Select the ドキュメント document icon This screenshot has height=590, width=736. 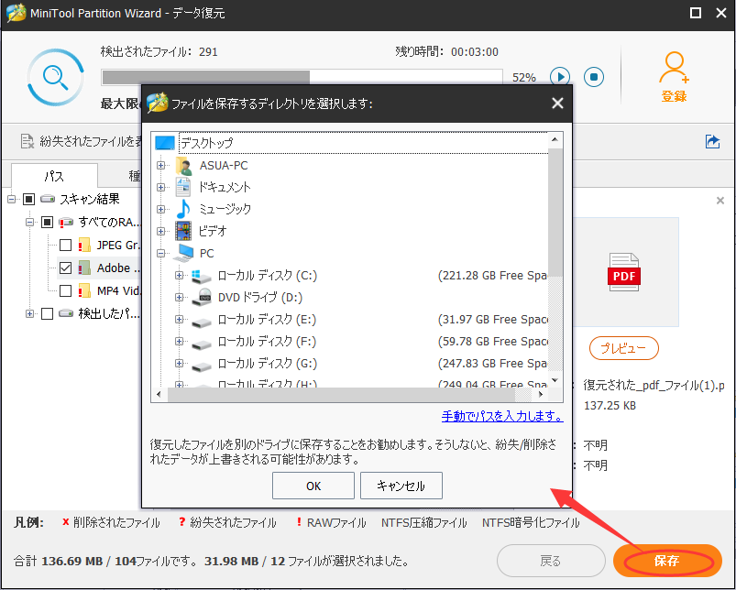tap(183, 187)
